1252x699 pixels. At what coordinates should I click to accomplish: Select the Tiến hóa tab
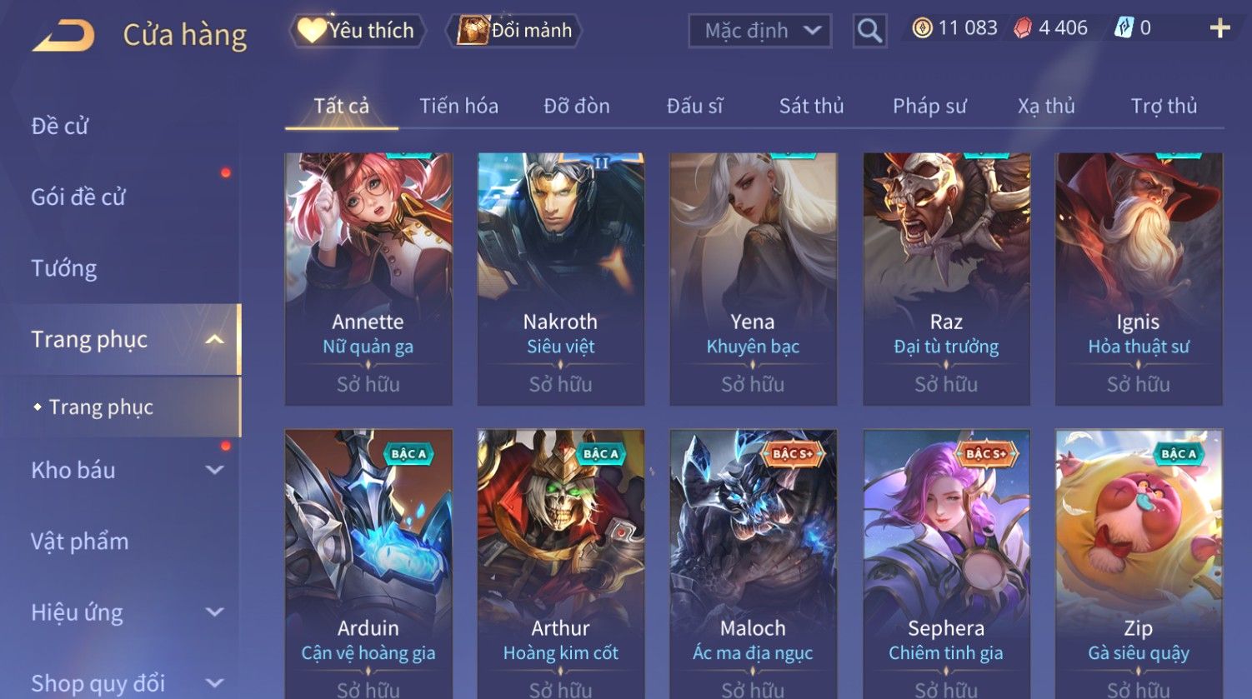(458, 106)
